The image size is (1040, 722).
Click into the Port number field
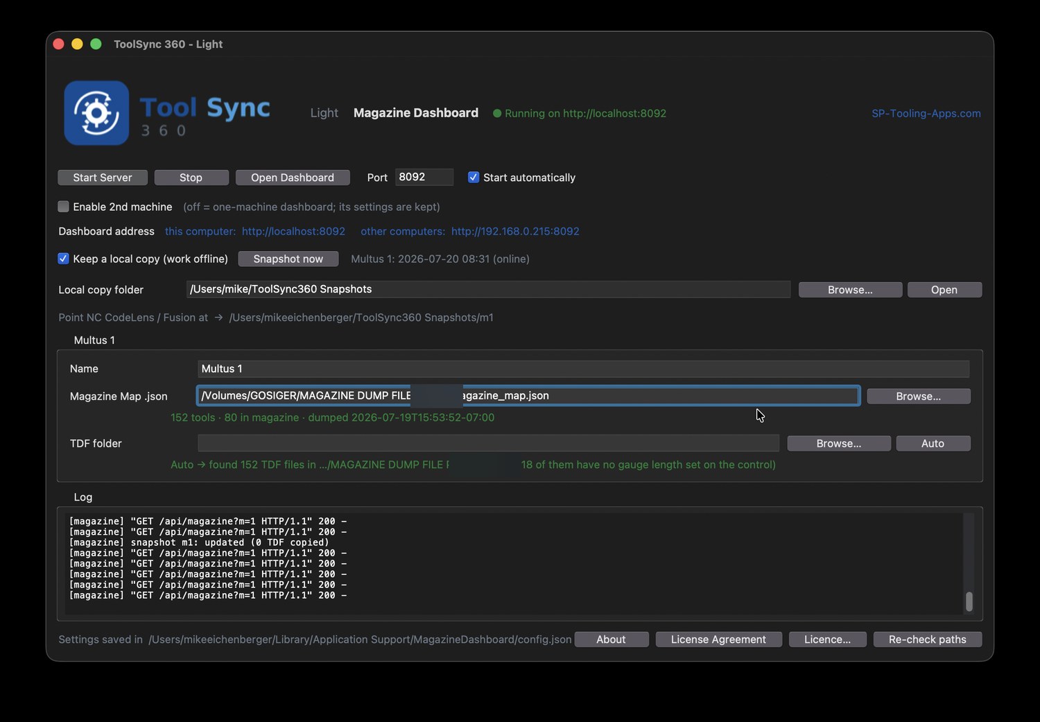[x=424, y=177]
